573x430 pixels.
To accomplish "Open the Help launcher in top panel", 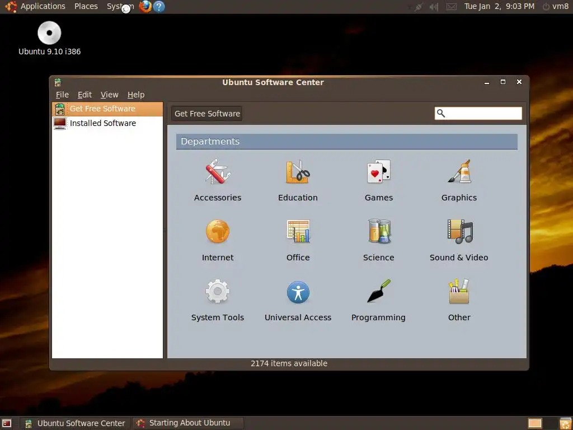I will (x=159, y=7).
